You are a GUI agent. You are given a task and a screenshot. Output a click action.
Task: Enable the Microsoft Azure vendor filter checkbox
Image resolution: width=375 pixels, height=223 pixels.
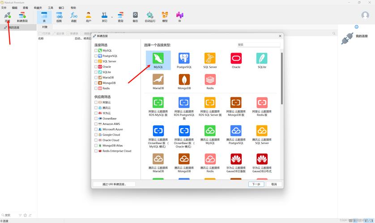click(x=96, y=129)
